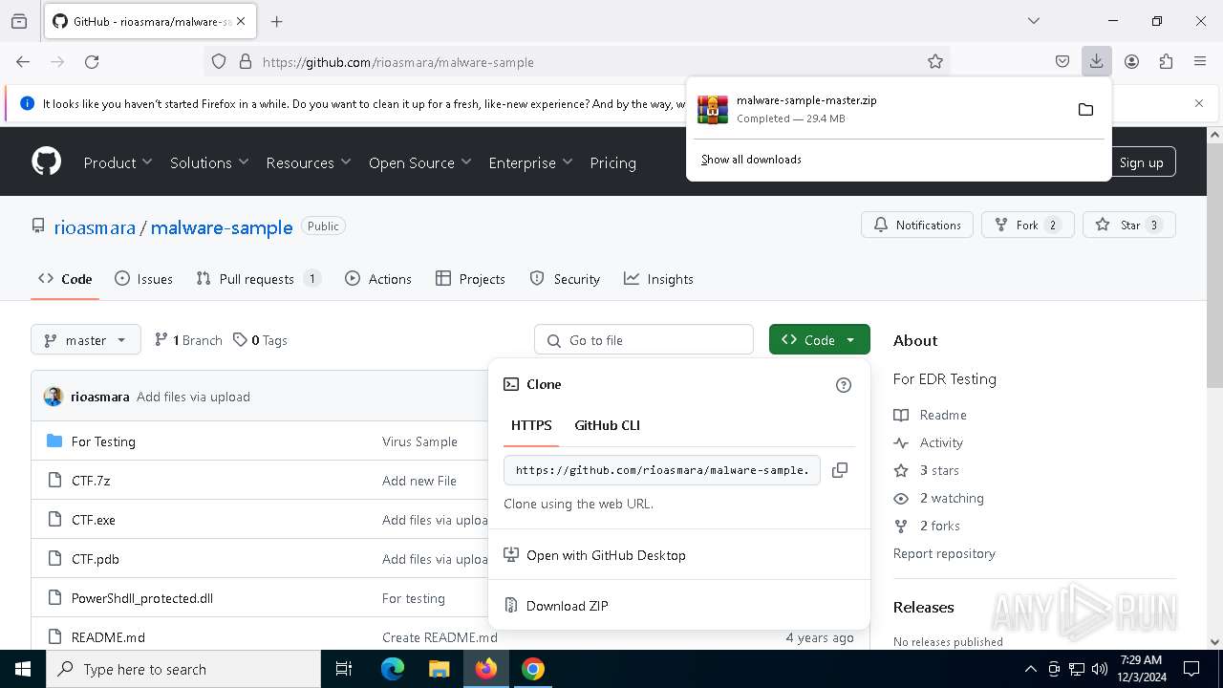Click the GitHub logo icon
The width and height of the screenshot is (1223, 688).
click(46, 162)
